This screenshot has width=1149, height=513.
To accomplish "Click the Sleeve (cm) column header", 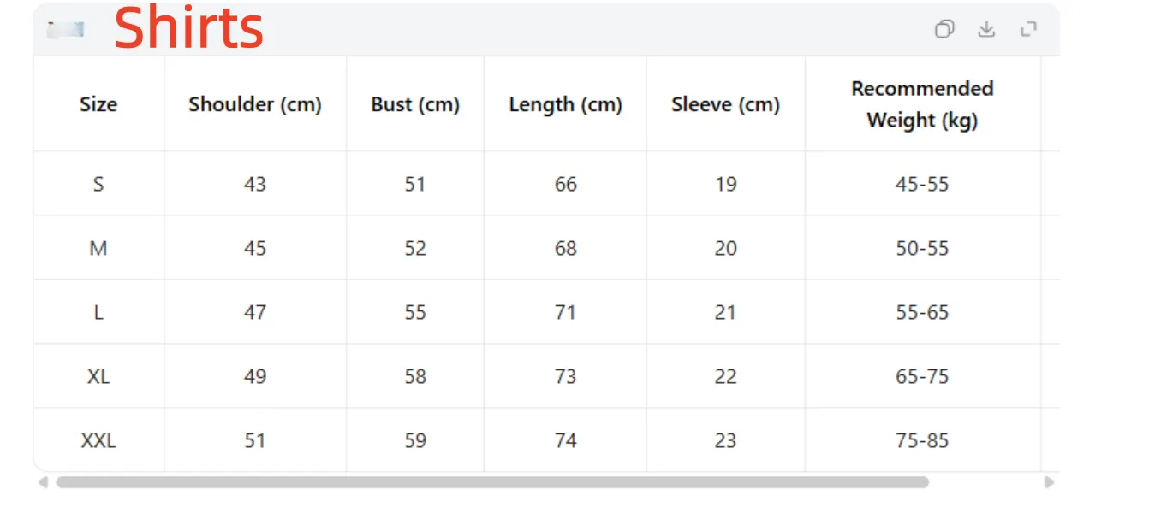I will (726, 104).
